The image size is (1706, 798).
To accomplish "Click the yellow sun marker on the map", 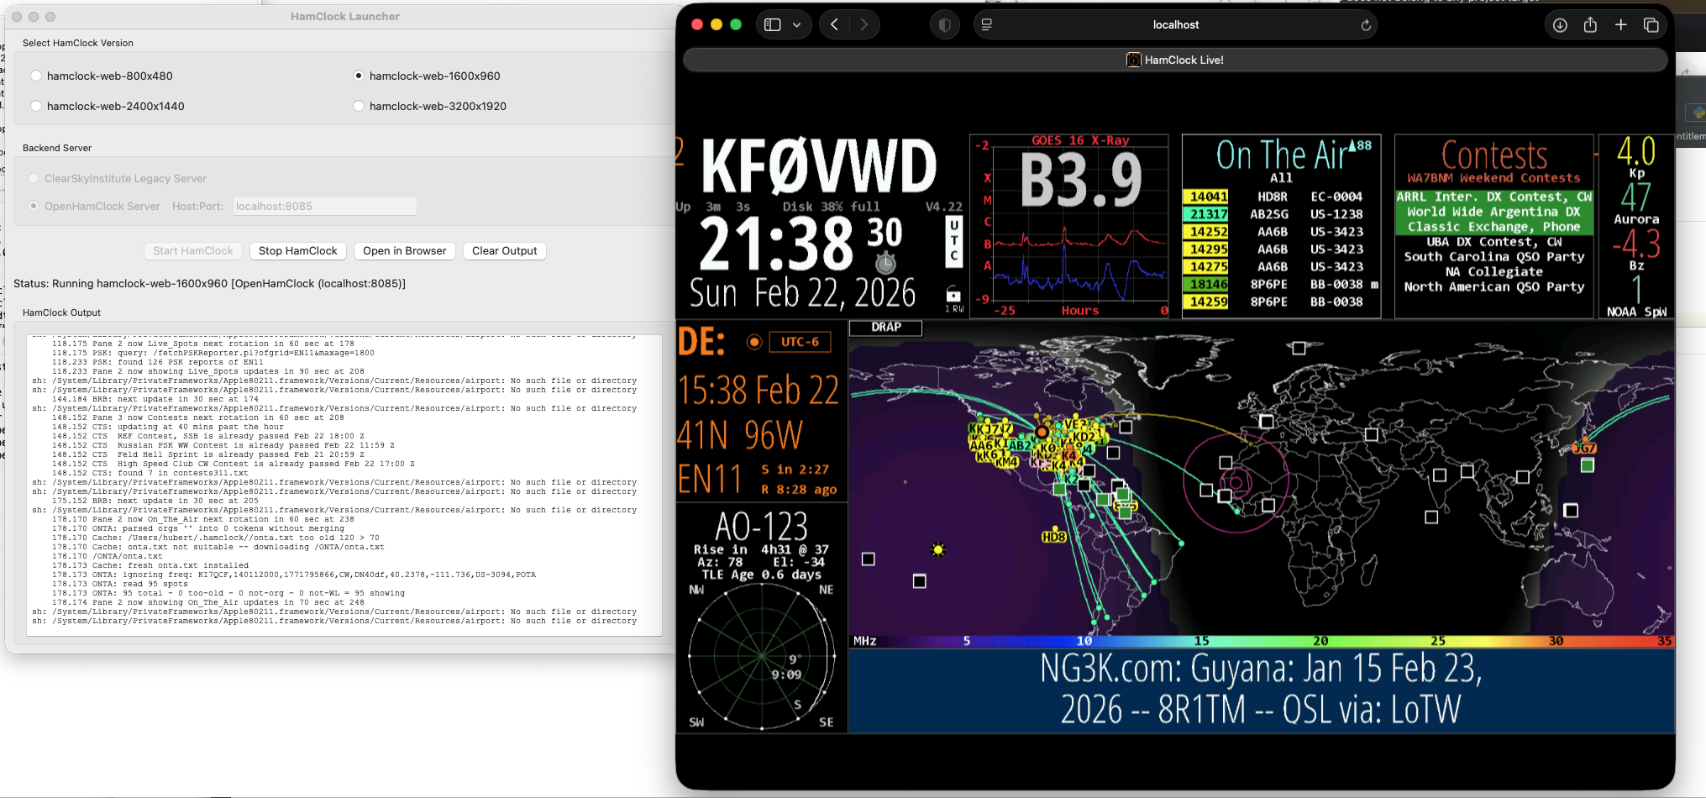I will 938,549.
